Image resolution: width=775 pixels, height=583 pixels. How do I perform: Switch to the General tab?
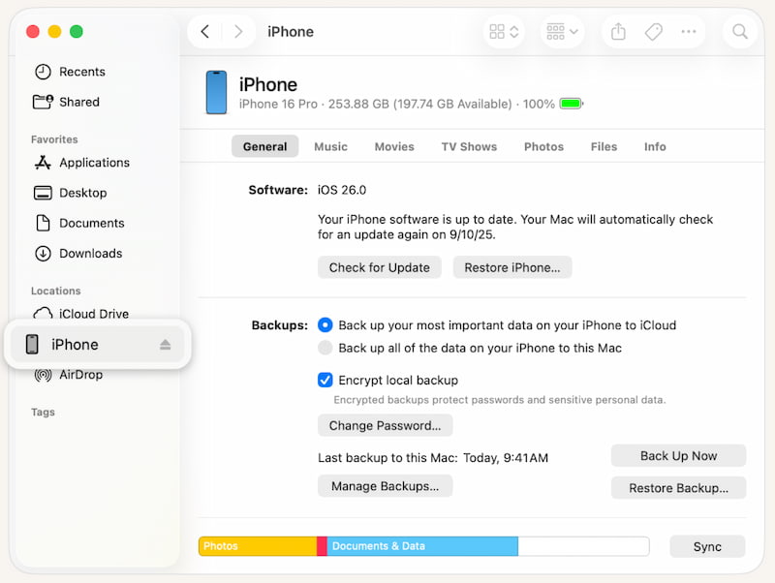click(x=264, y=146)
